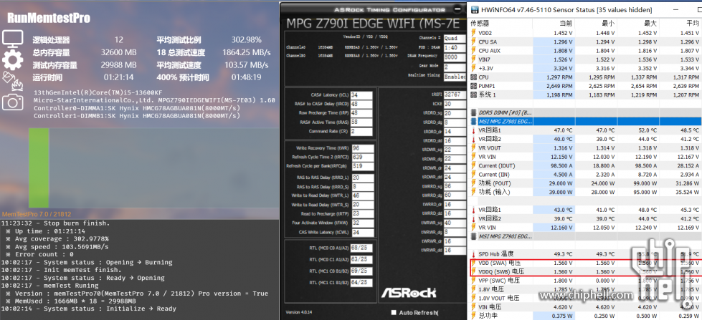The width and height of the screenshot is (702, 320).
Task: Click the RTL (MC1 C1 B1/B2) field
Action: pyautogui.click(x=361, y=283)
